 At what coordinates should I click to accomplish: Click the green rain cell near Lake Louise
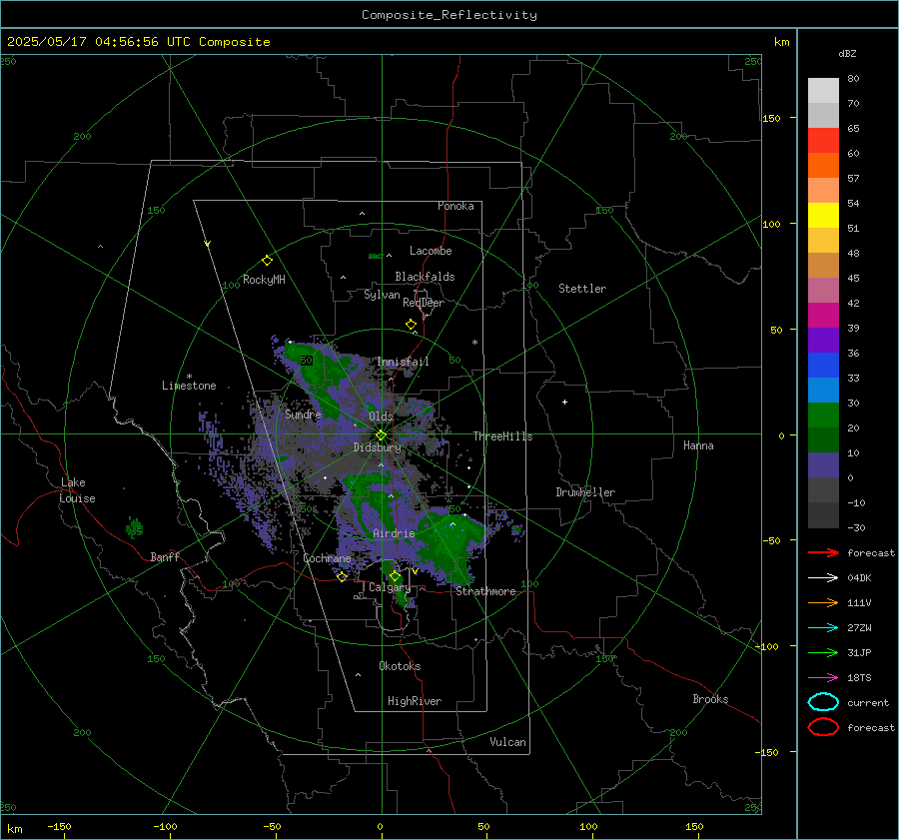(x=134, y=527)
